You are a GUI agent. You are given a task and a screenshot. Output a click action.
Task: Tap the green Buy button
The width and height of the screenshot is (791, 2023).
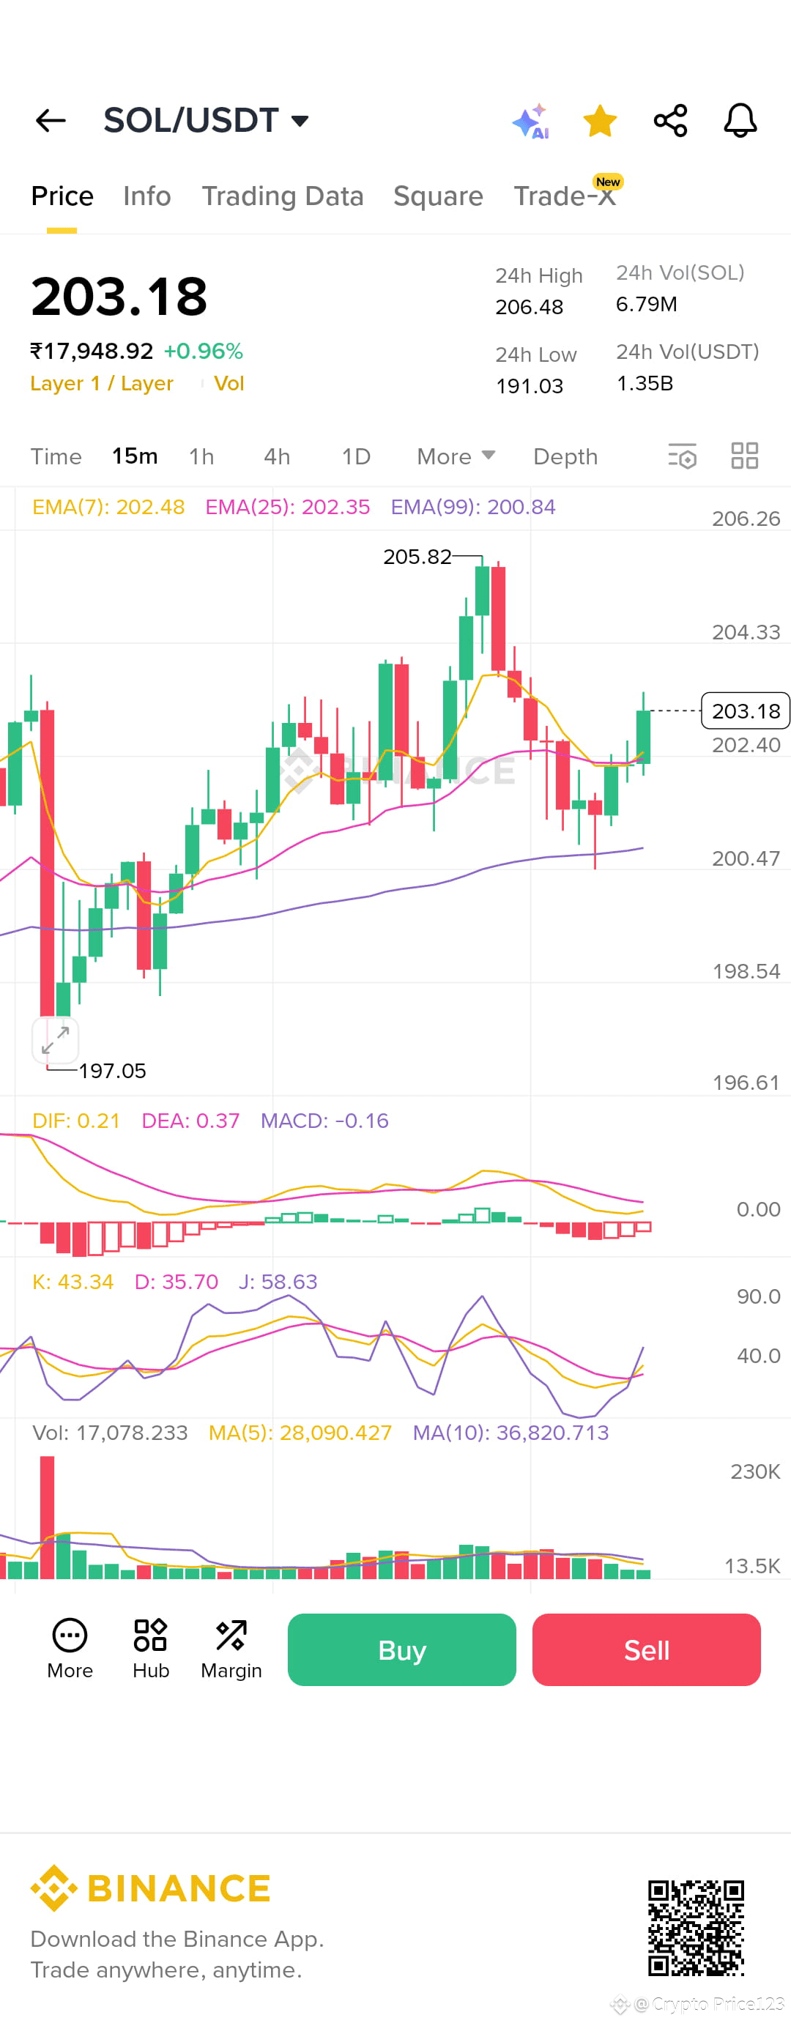tap(401, 1650)
